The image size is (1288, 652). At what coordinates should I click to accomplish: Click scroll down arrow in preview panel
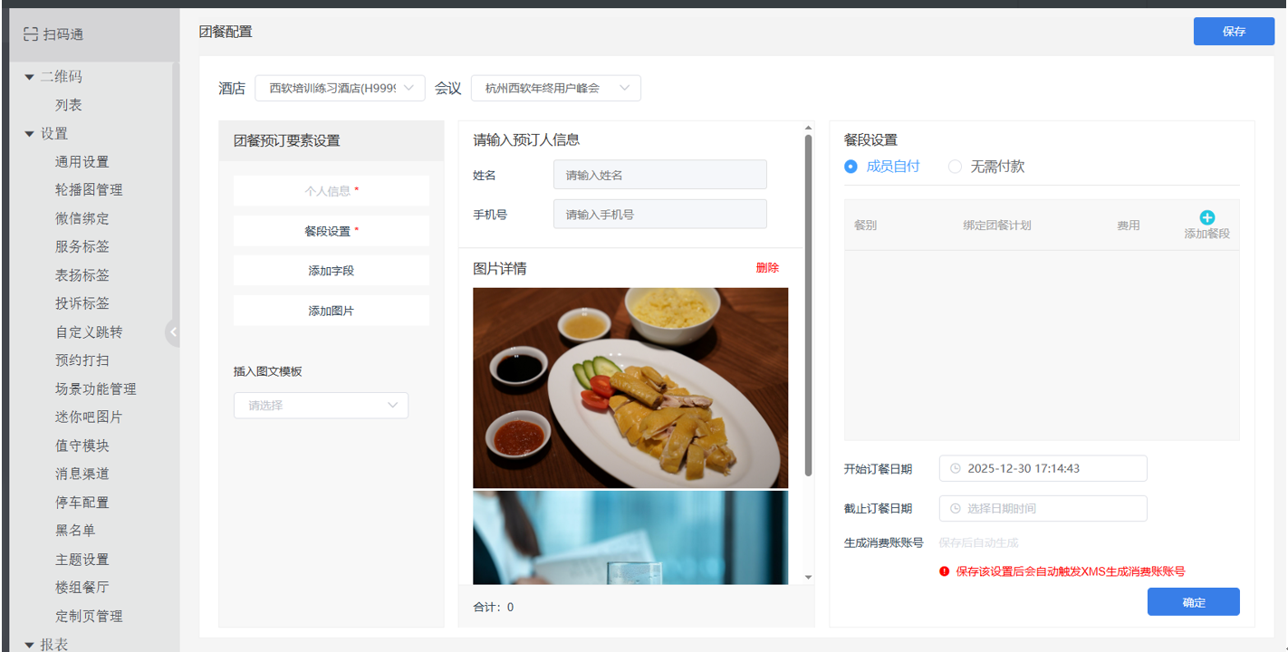(808, 578)
